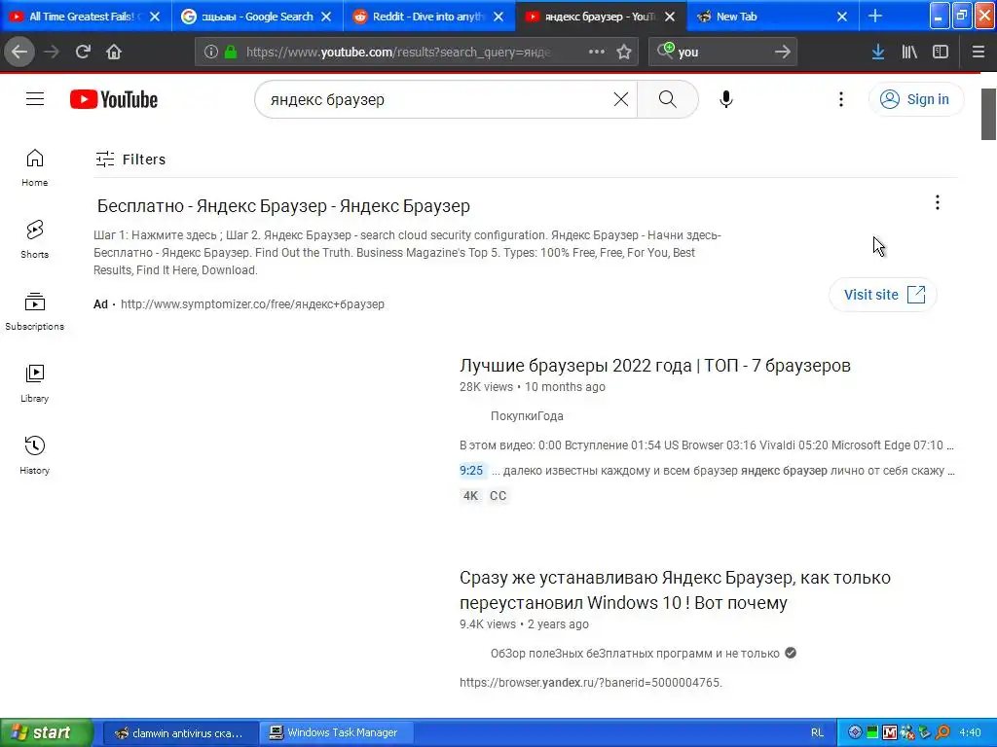Submit browser search with the go arrow

(783, 53)
